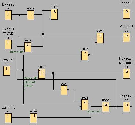Select output block Q4 (Клапан3)
The height and width of the screenshot is (125, 135).
(x=126, y=107)
